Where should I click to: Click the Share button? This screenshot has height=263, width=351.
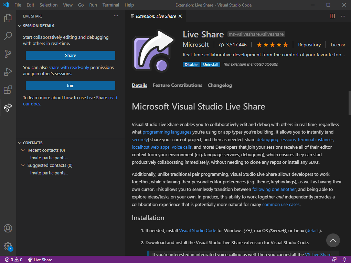(70, 55)
